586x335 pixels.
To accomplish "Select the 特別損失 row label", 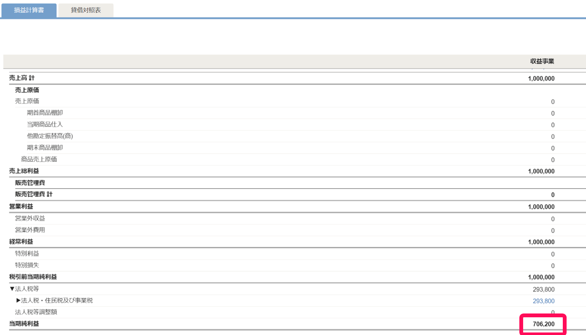I will (x=27, y=265).
